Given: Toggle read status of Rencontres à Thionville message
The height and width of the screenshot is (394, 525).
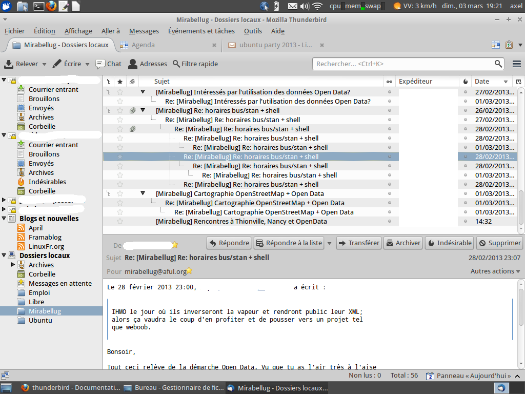Looking at the screenshot, I should click(390, 221).
